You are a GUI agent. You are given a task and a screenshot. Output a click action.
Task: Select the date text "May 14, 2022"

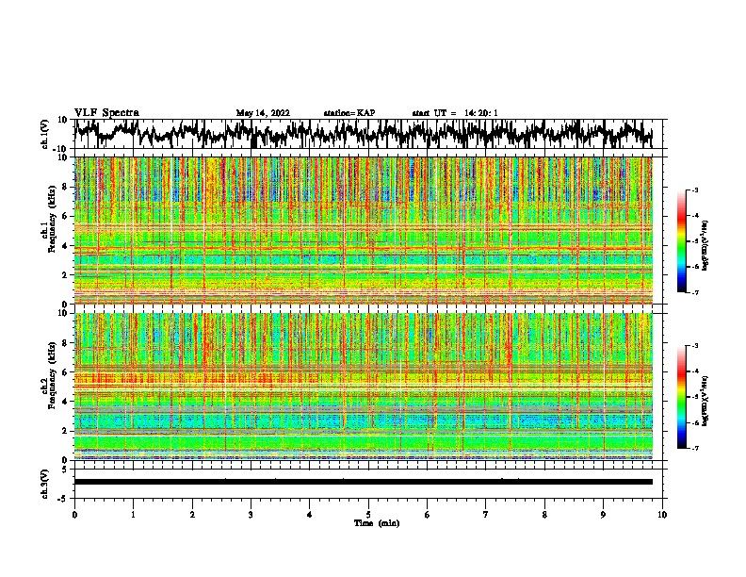tap(263, 113)
